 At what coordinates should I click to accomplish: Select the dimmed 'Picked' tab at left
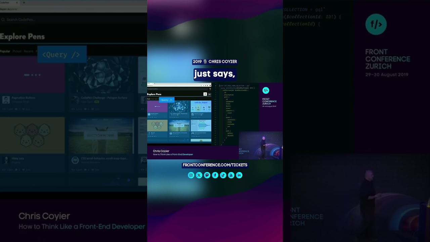[17, 51]
